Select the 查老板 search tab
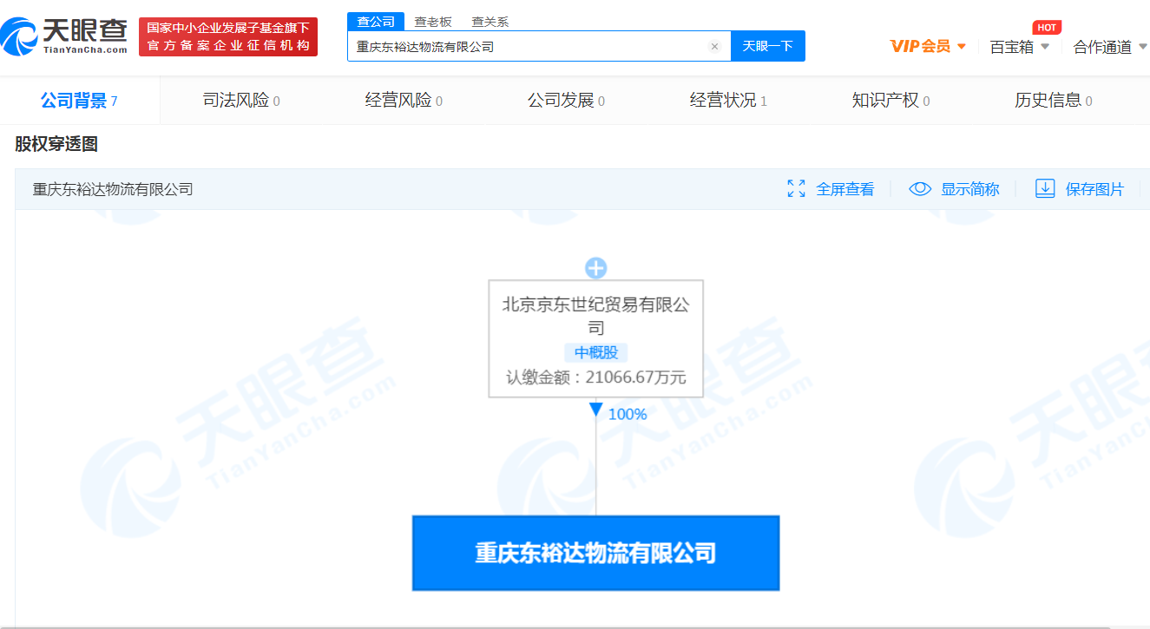 432,22
